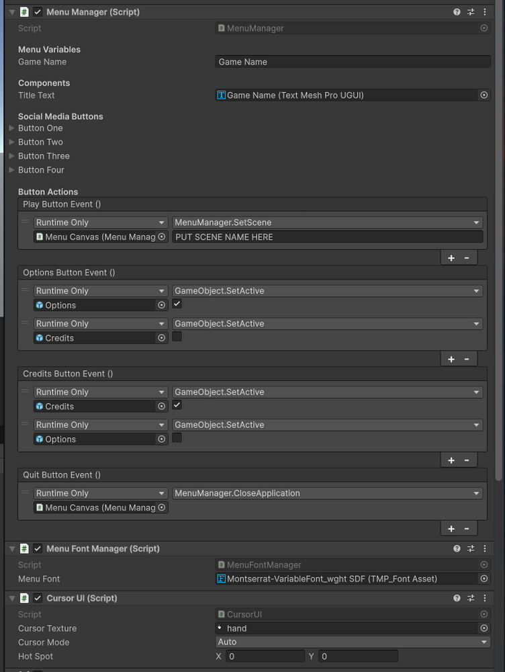The height and width of the screenshot is (672, 505).
Task: Click the Menu Manager script icon
Action: [x=24, y=11]
